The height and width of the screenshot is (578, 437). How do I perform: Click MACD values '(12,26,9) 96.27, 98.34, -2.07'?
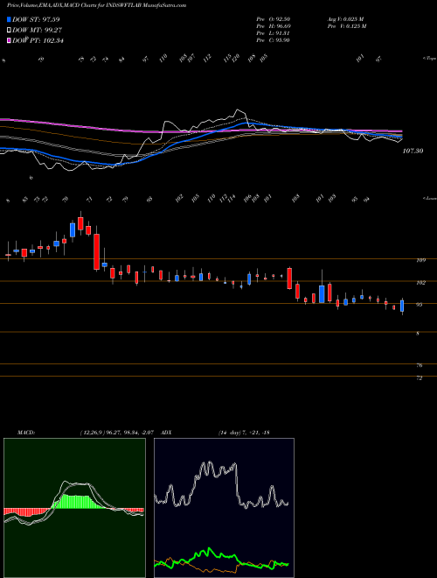116,433
